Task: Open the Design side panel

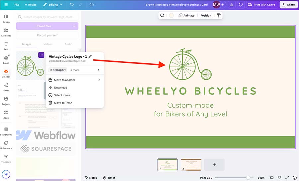Action: (6, 19)
